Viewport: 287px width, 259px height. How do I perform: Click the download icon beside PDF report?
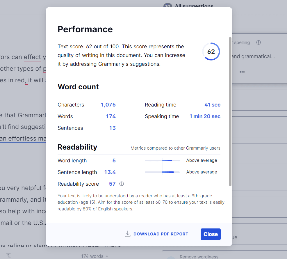[128, 234]
